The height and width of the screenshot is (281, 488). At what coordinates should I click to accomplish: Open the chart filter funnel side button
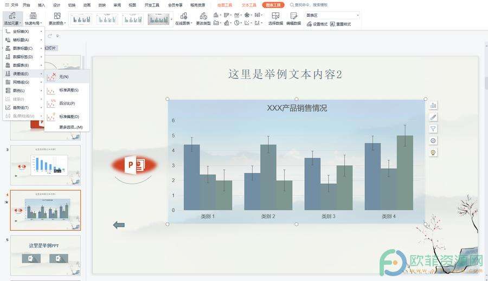coord(433,129)
